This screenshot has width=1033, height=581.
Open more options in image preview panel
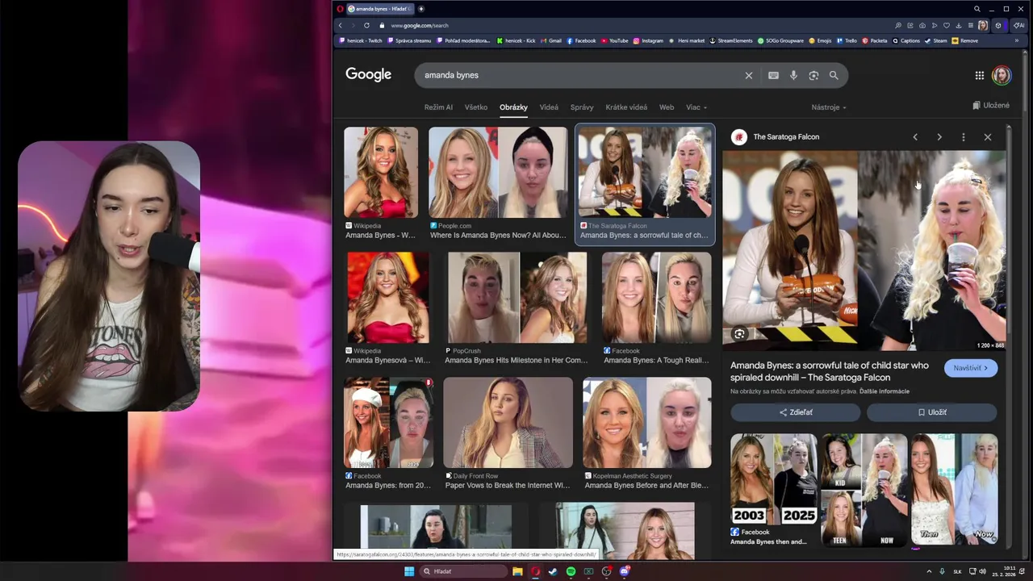click(x=963, y=136)
